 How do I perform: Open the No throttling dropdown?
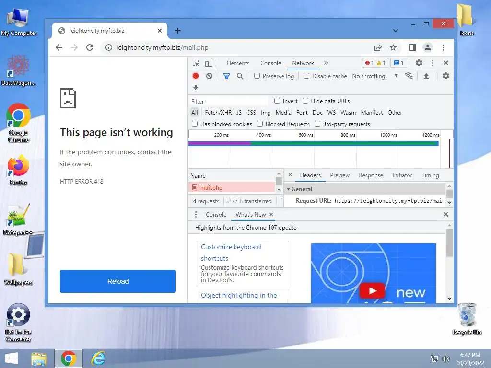pyautogui.click(x=375, y=76)
